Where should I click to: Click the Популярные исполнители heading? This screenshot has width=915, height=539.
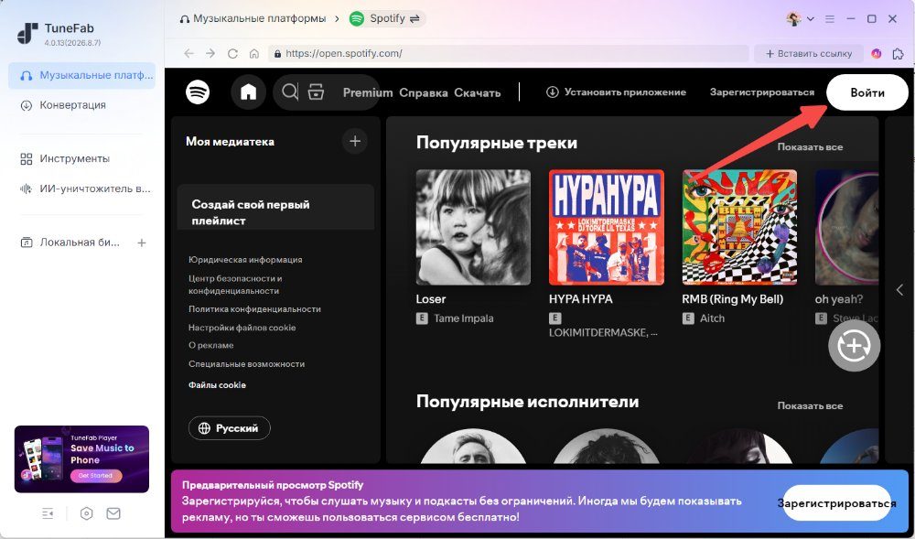tap(528, 402)
